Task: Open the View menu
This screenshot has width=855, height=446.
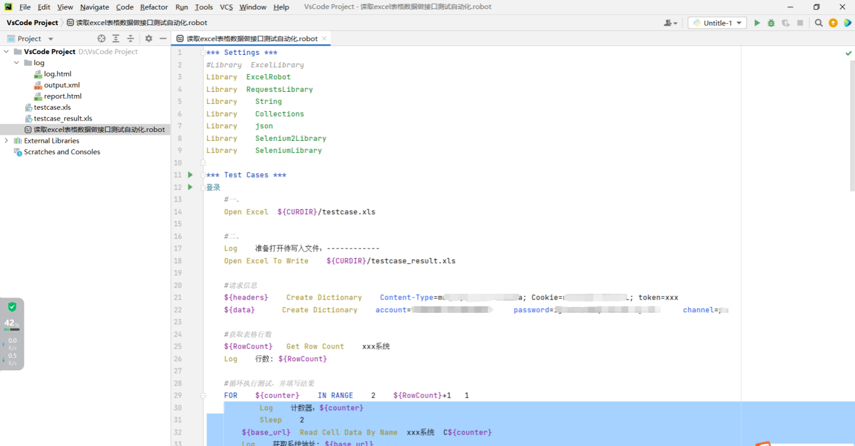Action: (x=65, y=7)
